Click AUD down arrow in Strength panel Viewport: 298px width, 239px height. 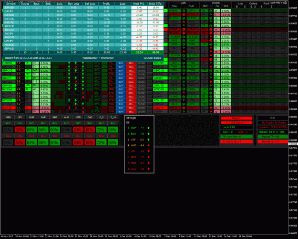(148, 145)
